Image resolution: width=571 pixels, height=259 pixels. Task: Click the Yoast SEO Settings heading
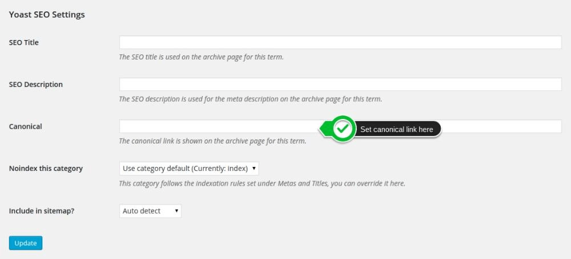click(47, 15)
